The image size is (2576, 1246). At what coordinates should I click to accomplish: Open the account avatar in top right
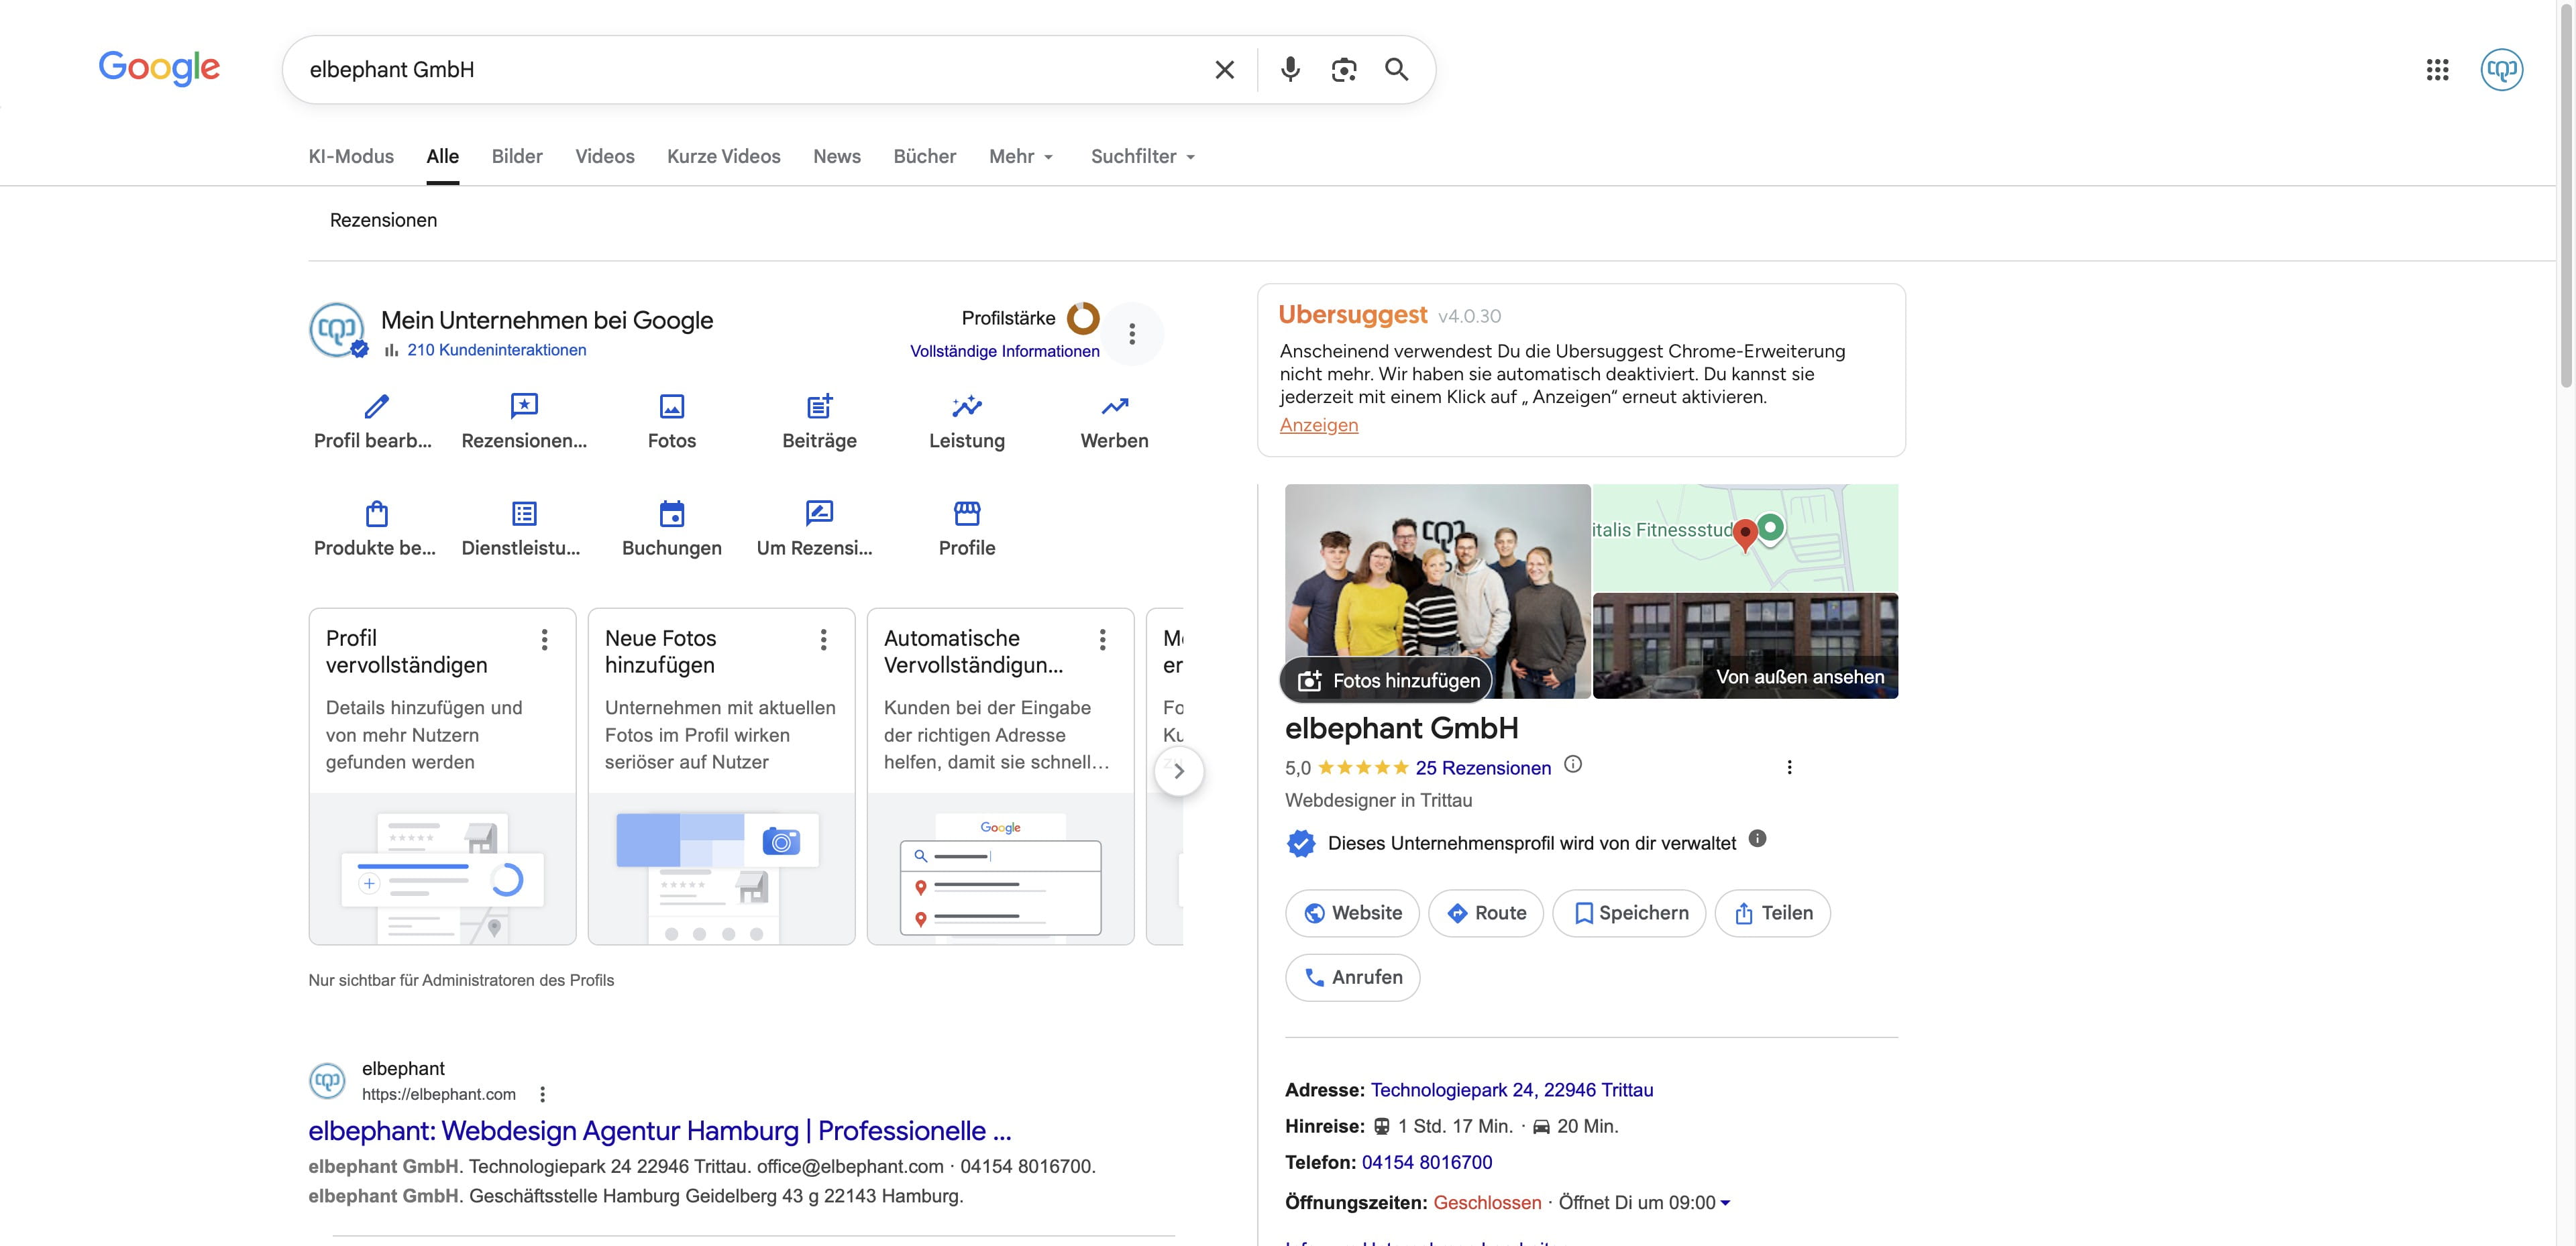(x=2501, y=70)
